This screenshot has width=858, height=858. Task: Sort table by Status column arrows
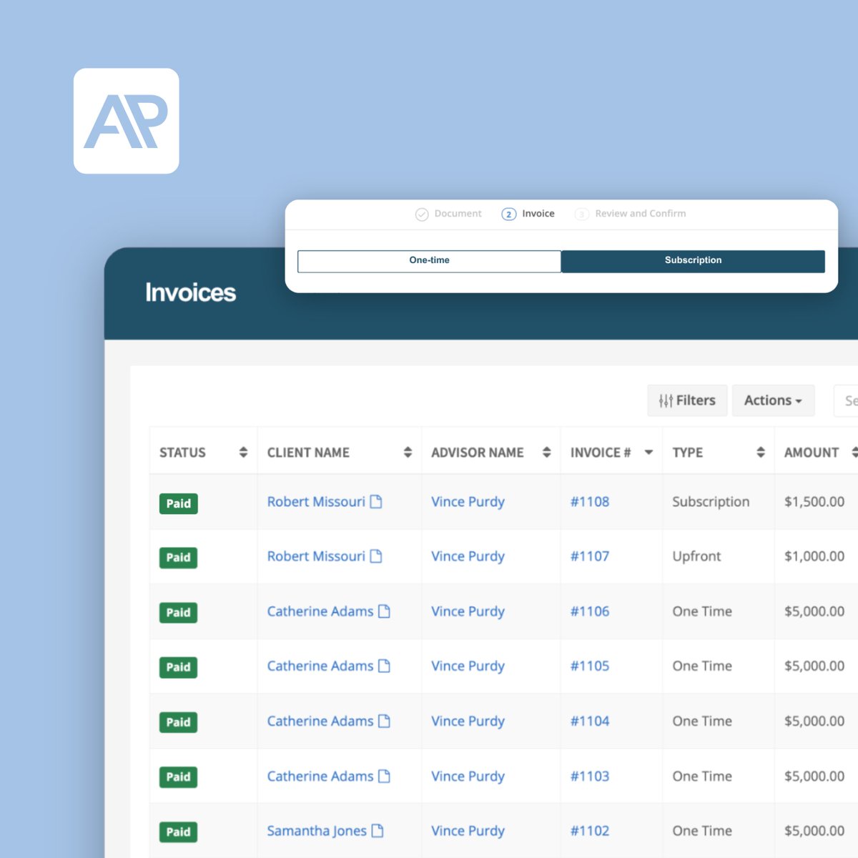click(243, 452)
